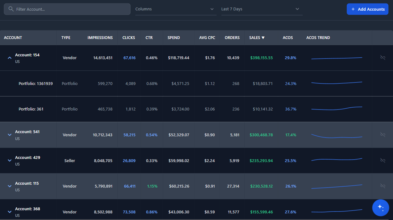393x220 pixels.
Task: Open the Columns dropdown
Action: point(176,9)
